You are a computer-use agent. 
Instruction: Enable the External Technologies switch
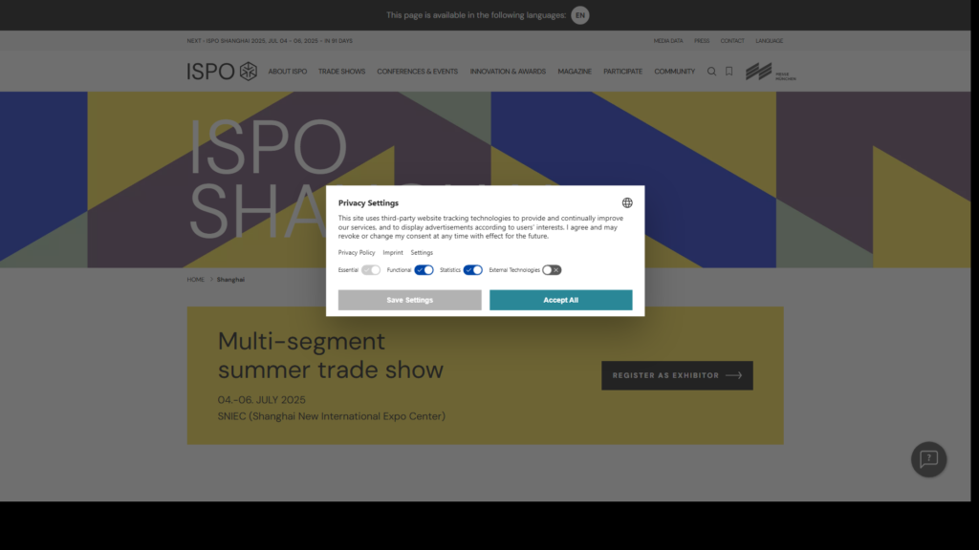coord(552,270)
